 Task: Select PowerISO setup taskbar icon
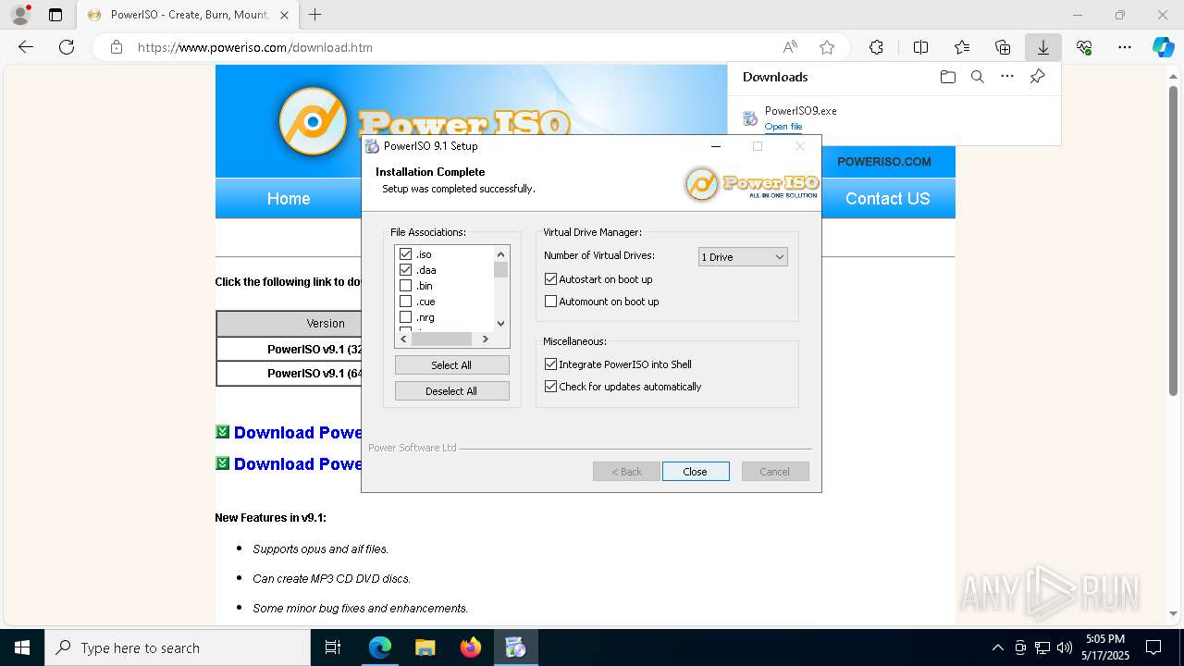pos(516,647)
